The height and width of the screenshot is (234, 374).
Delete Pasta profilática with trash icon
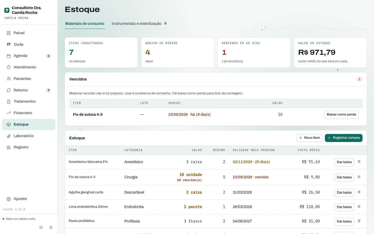click(x=359, y=221)
